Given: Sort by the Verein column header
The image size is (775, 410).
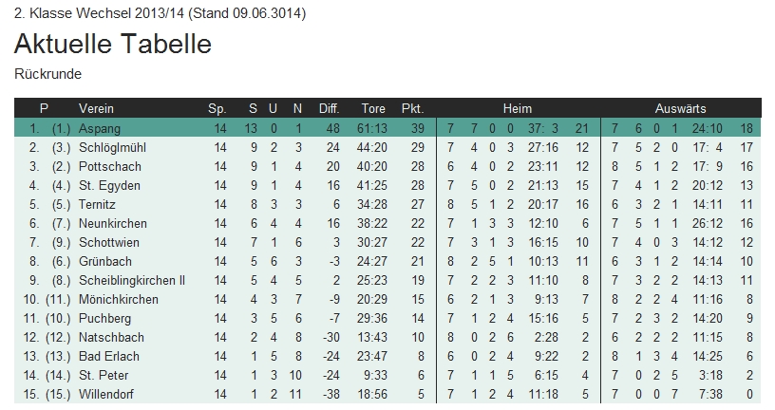Looking at the screenshot, I should pyautogui.click(x=97, y=108).
